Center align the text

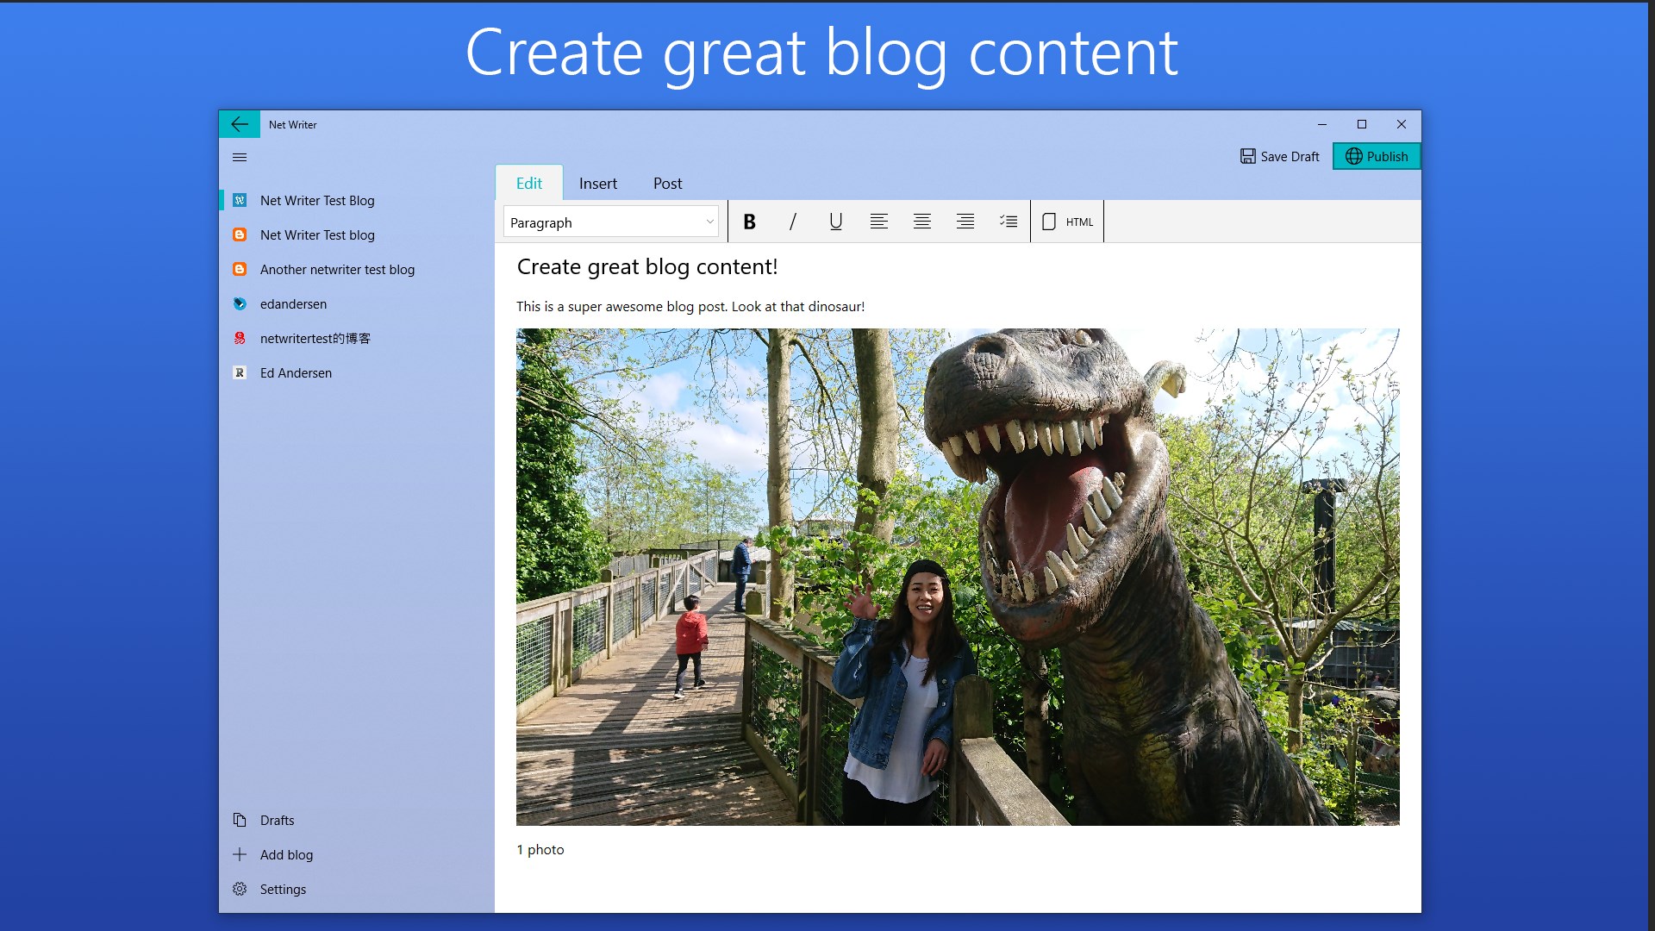coord(921,222)
